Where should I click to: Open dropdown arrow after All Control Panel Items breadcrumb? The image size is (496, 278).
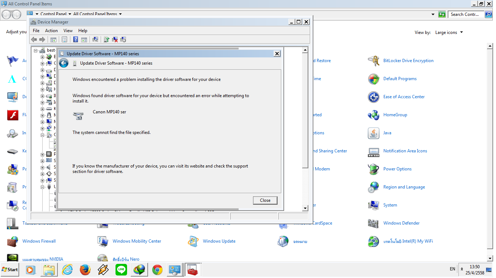120,14
